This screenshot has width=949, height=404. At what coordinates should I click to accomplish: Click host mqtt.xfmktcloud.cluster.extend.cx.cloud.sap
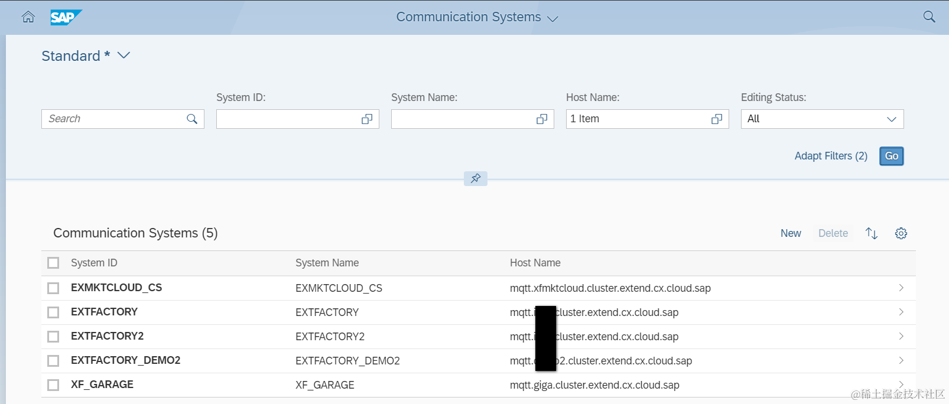click(610, 288)
